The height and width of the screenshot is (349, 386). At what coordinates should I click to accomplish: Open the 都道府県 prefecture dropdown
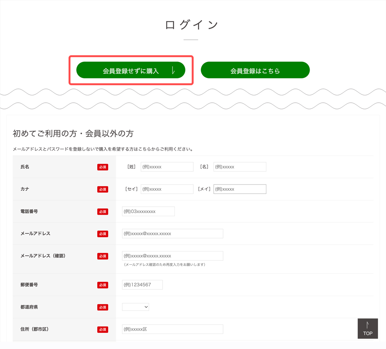click(x=135, y=307)
